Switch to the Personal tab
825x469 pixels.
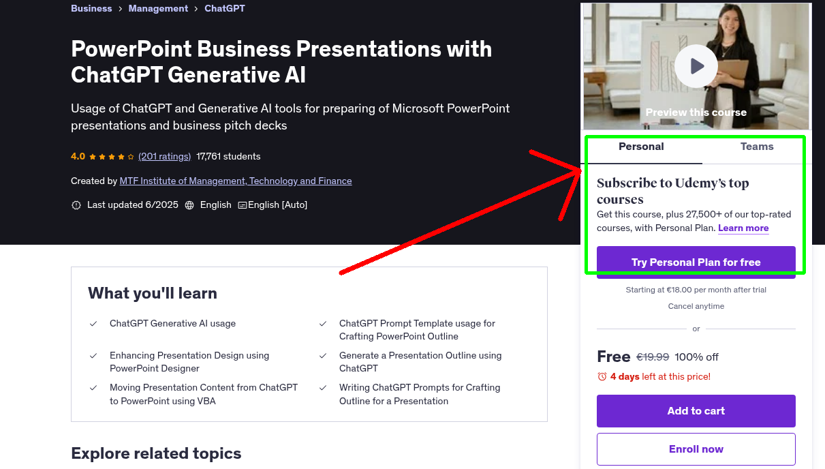pos(641,147)
